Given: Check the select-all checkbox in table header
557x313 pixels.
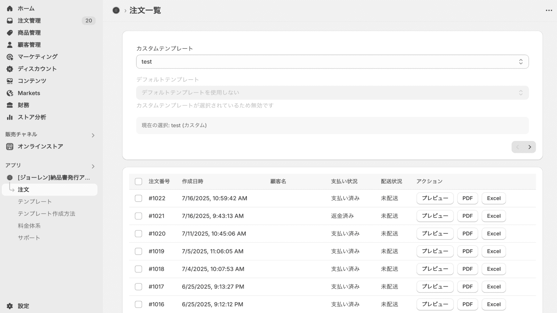Looking at the screenshot, I should pyautogui.click(x=139, y=181).
